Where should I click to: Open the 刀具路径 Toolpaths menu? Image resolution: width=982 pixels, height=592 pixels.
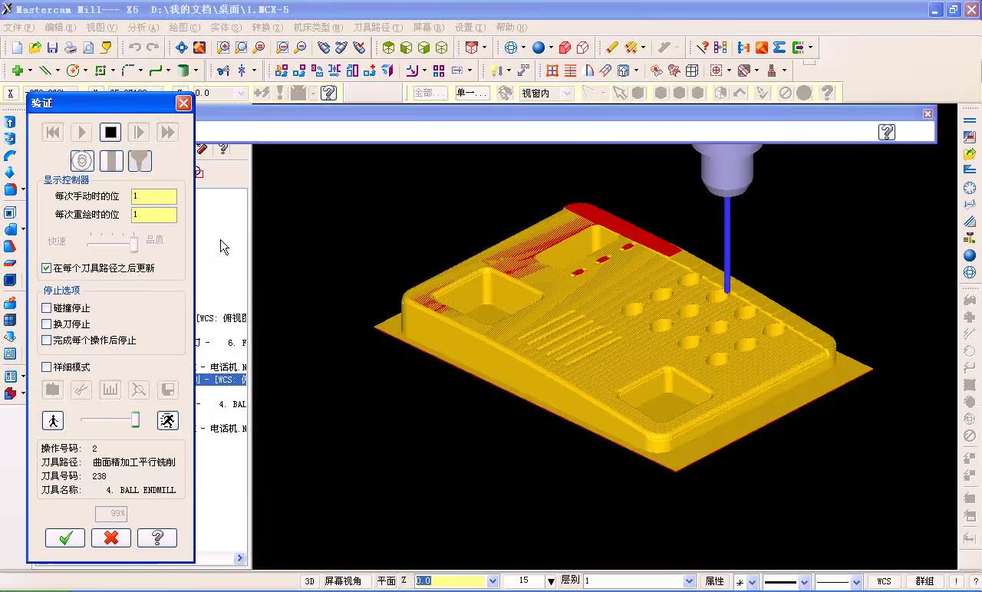377,28
